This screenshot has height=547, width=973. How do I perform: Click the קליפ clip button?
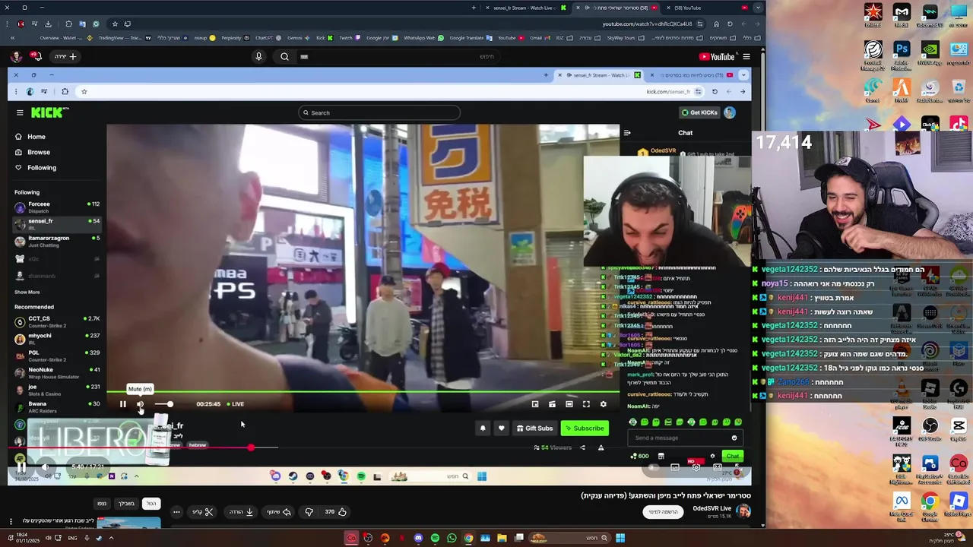(202, 512)
